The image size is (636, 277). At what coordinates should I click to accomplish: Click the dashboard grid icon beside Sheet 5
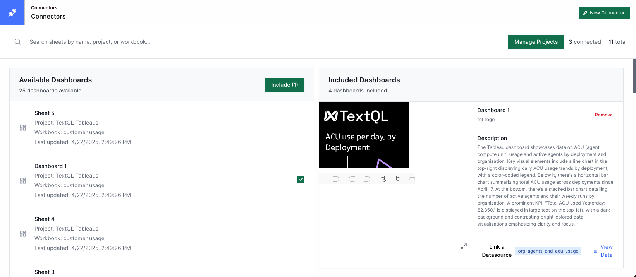coord(23,128)
